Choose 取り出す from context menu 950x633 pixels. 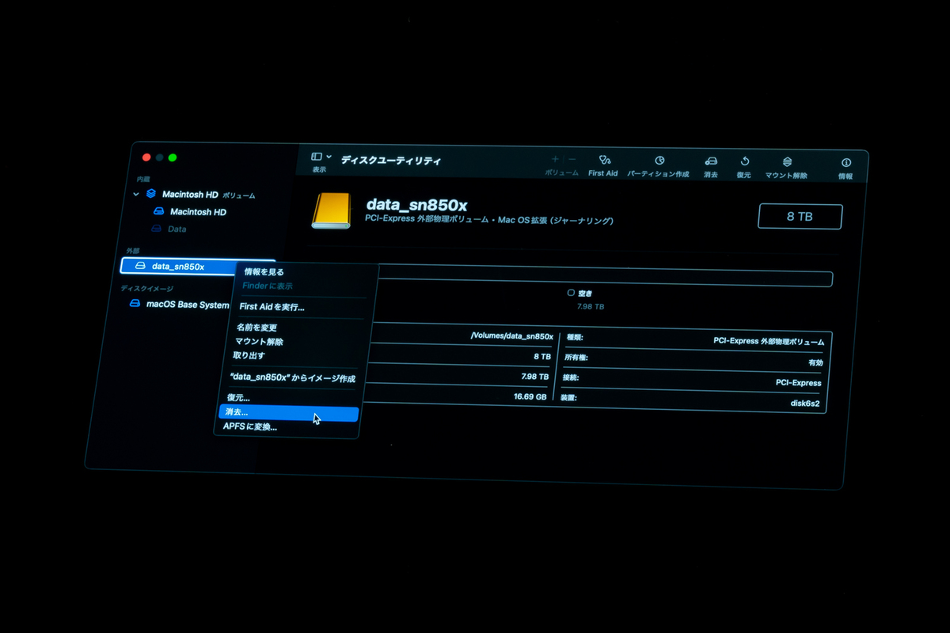249,355
